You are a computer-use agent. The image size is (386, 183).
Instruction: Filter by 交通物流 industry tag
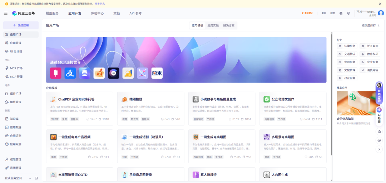pos(347,54)
